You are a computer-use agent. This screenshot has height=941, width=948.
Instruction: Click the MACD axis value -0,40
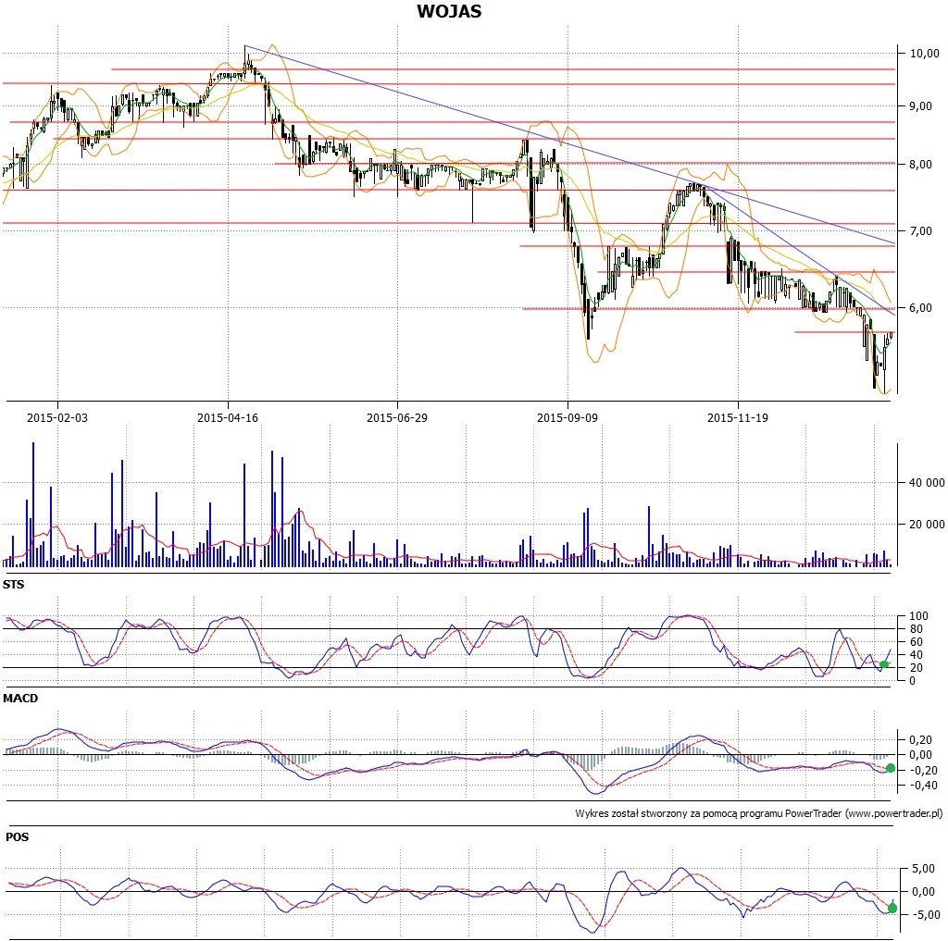[923, 786]
